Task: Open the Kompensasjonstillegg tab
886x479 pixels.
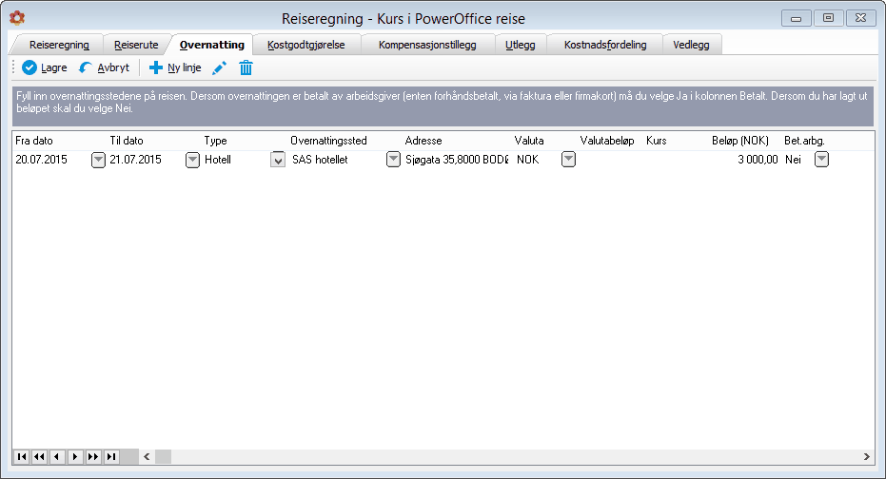Action: (427, 45)
